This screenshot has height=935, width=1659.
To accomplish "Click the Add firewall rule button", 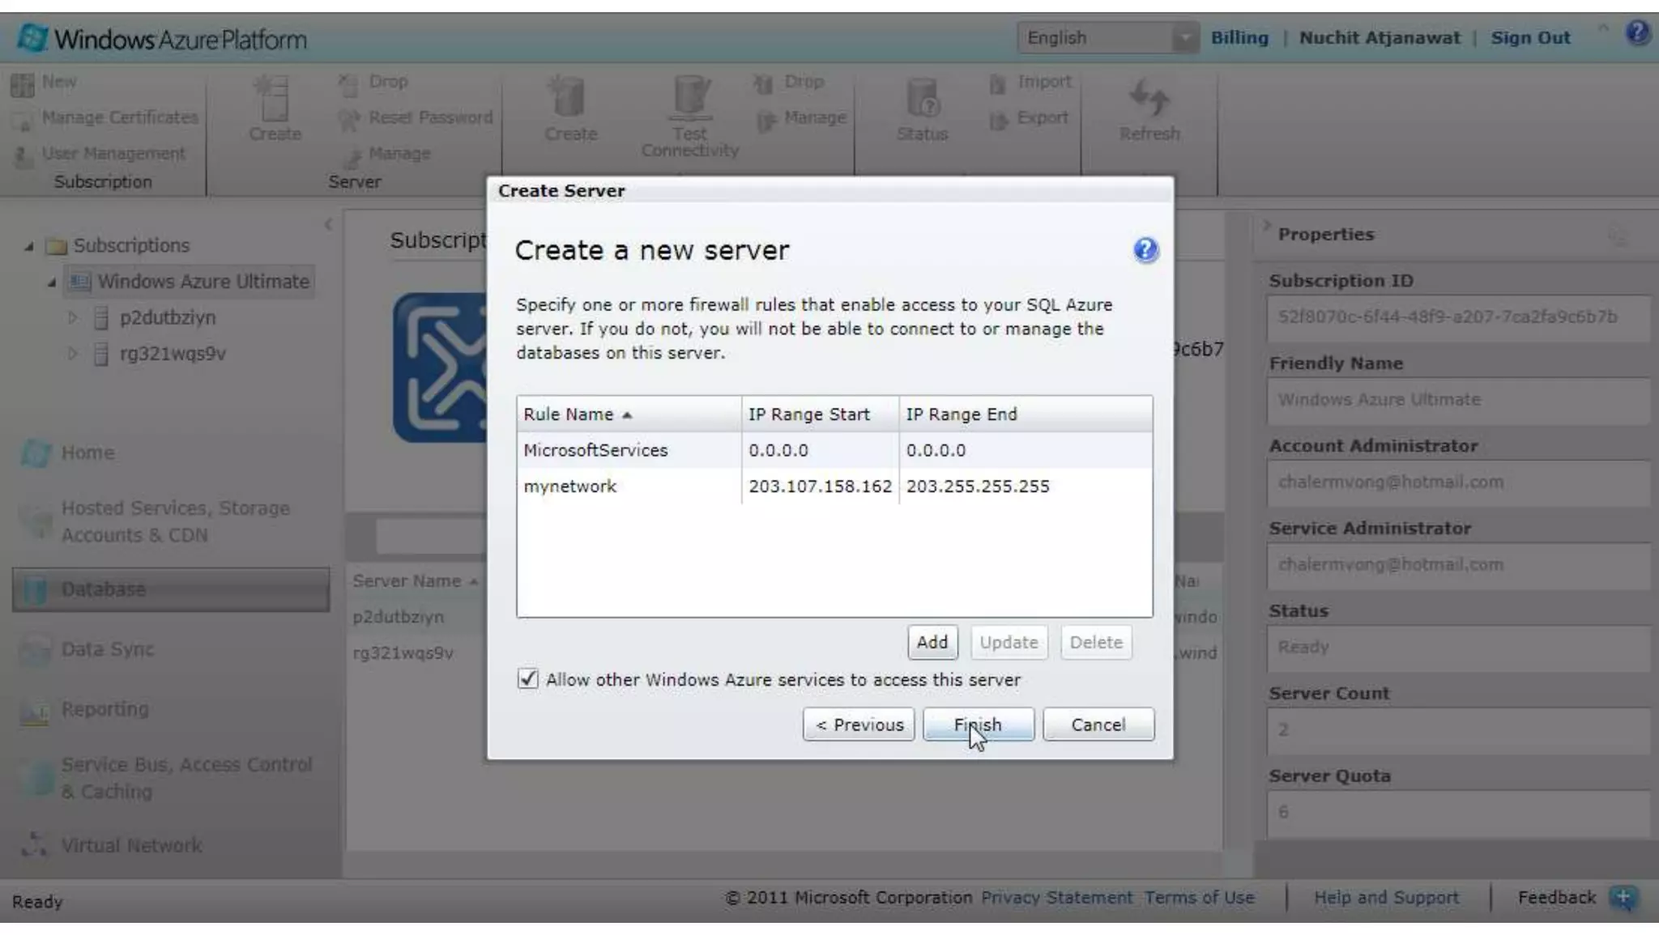I will pyautogui.click(x=932, y=642).
